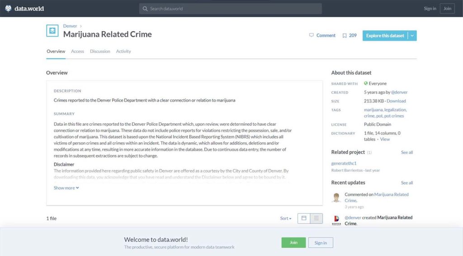Switch to the Access tab
Viewport: 463px width, 256px height.
[77, 51]
